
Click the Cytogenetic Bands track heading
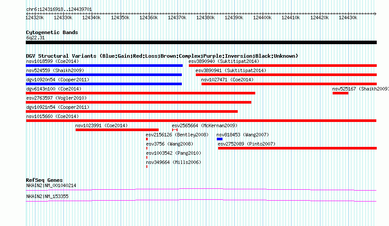click(52, 32)
